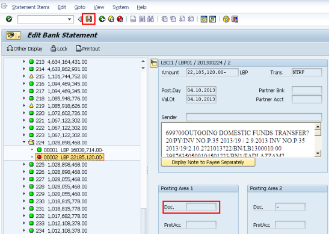
Task: Click the Find Next binoculars icon
Action: point(150,19)
